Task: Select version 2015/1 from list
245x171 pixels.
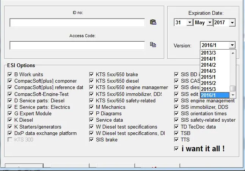Action: [x=215, y=77]
